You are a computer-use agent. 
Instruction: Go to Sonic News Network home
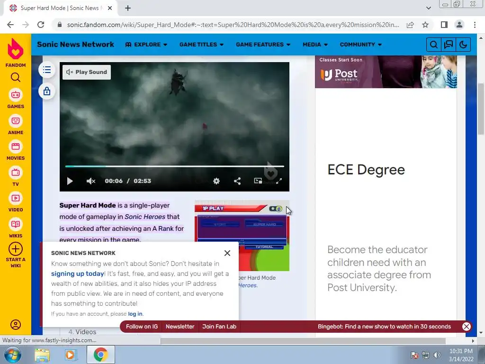point(75,44)
